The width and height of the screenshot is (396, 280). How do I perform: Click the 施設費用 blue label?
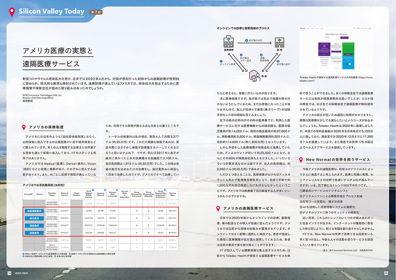(34, 226)
